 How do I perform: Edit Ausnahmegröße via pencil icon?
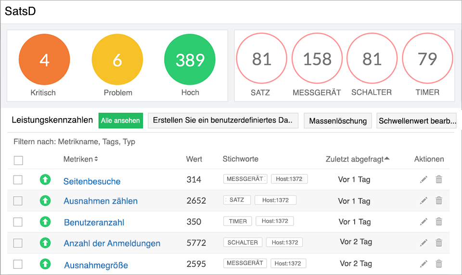coord(423,264)
